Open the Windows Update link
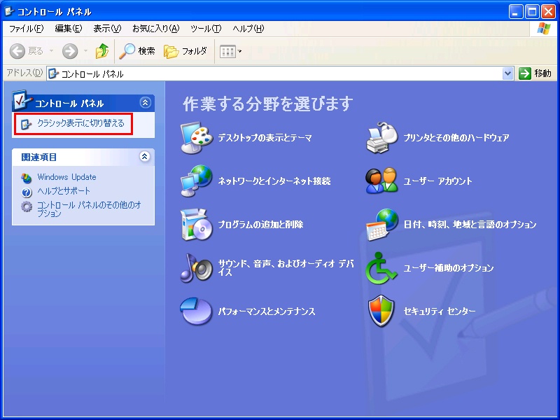 (x=66, y=177)
